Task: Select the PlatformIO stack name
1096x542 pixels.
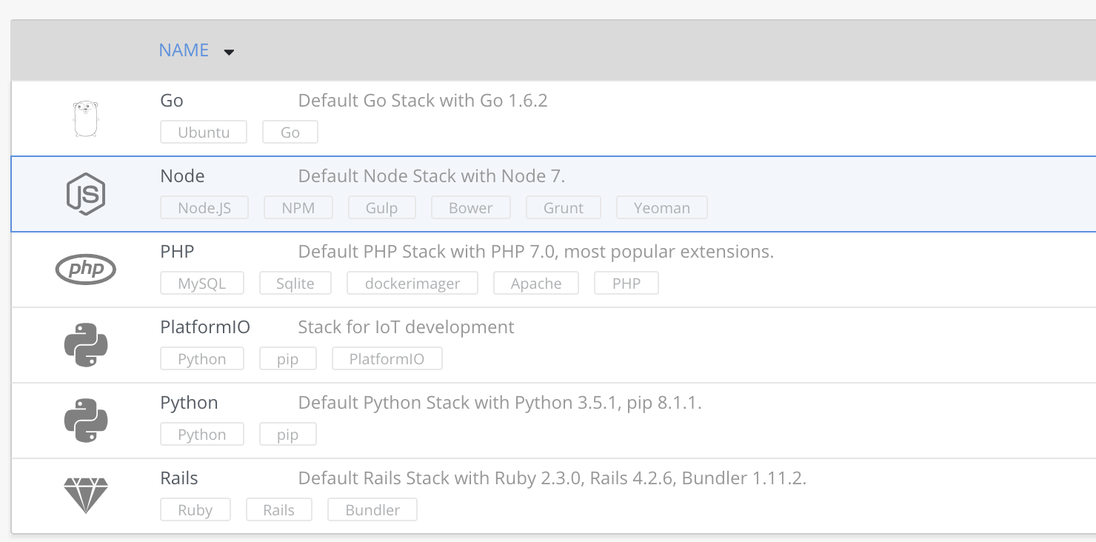Action: click(205, 327)
